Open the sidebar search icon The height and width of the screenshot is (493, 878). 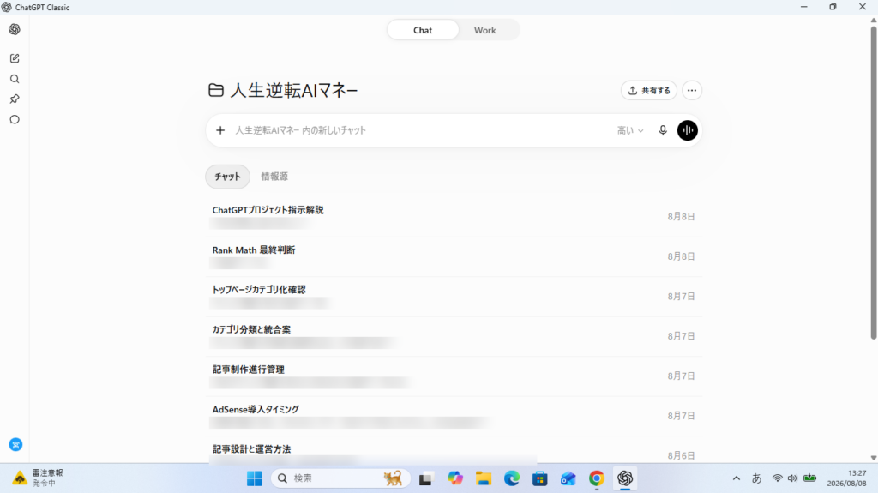pyautogui.click(x=15, y=79)
